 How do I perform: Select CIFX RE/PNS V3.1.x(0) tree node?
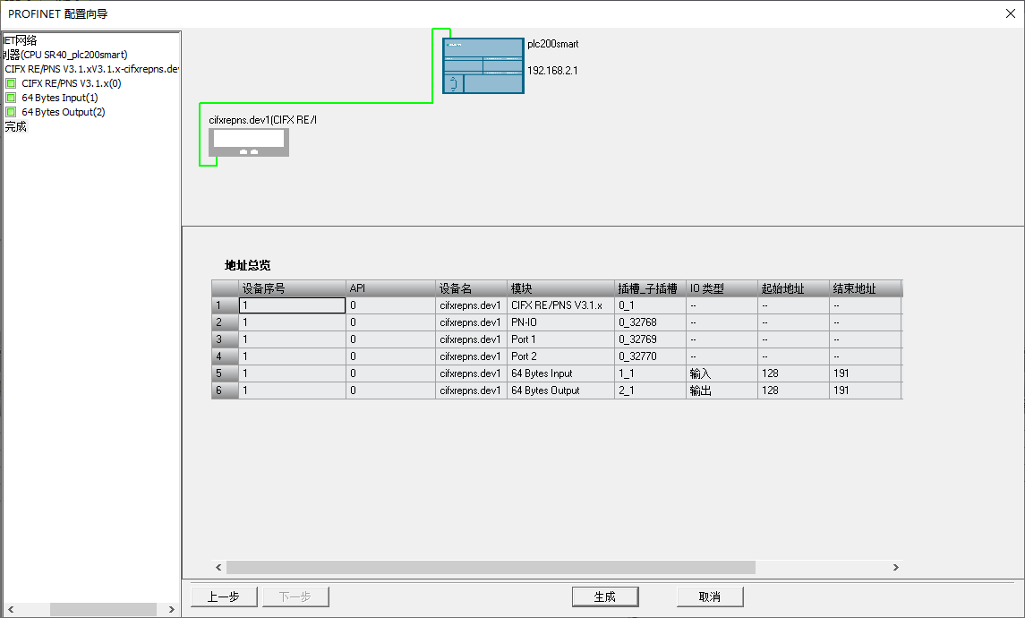[72, 83]
